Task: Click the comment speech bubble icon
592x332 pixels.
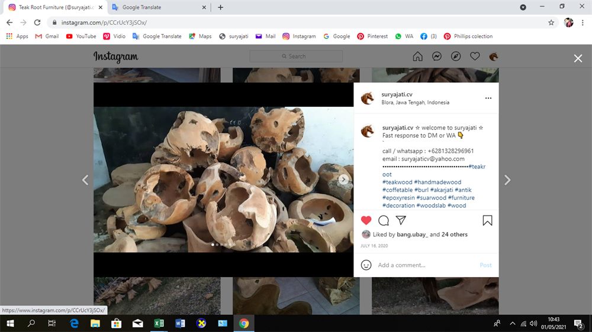Action: 384,220
